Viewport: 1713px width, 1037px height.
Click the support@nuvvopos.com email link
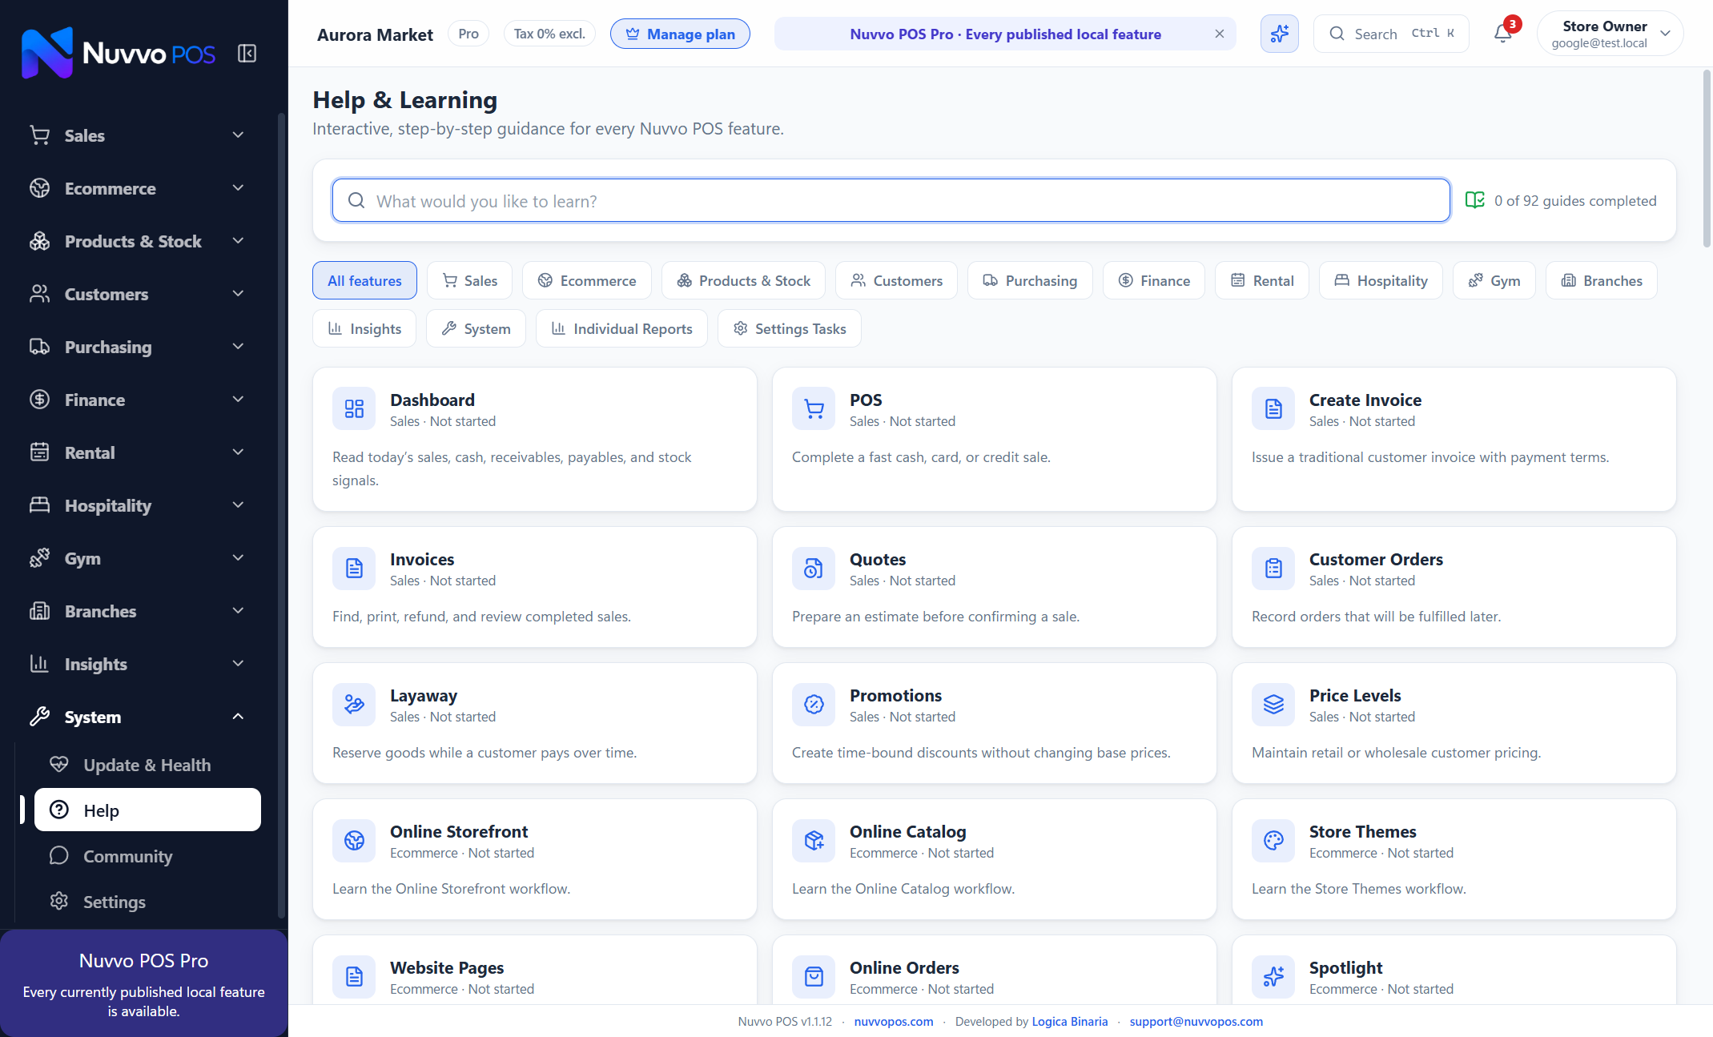[1196, 1021]
